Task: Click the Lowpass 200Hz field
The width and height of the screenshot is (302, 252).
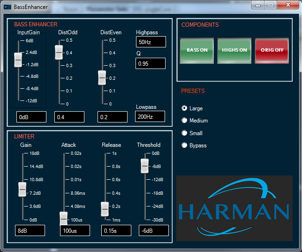Action: [x=150, y=116]
